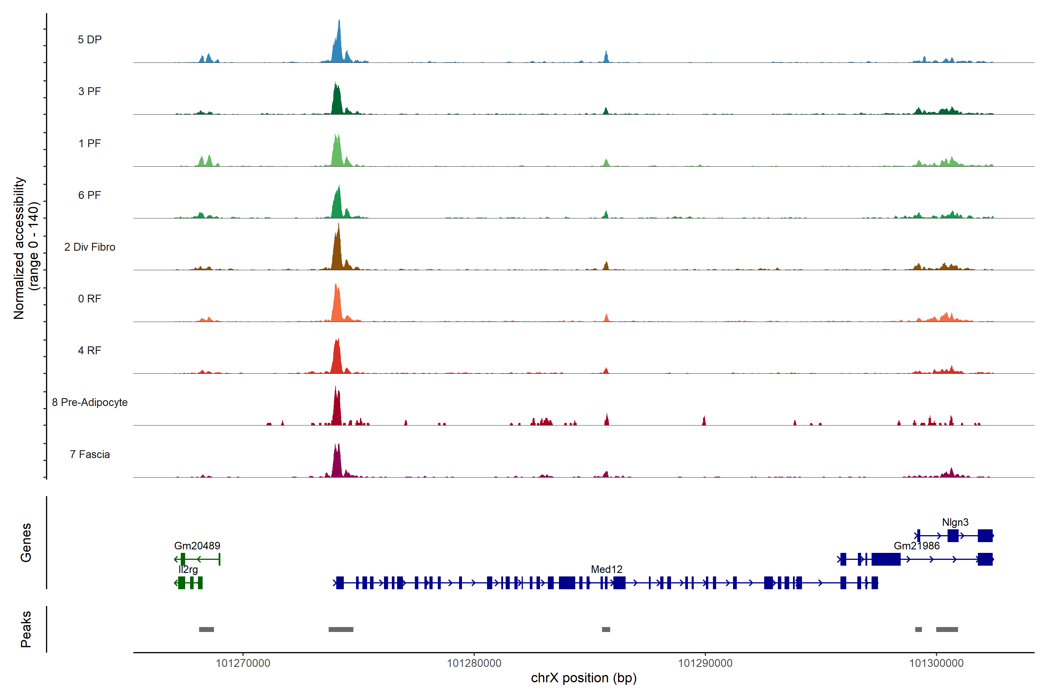Click the 6 PF track label
This screenshot has width=1048, height=698.
90,195
